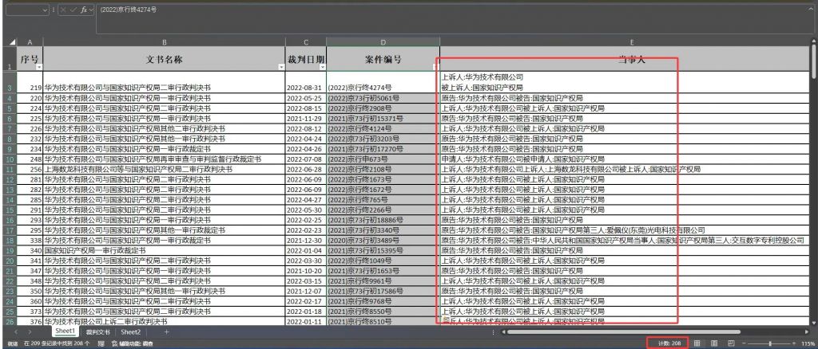Image resolution: width=818 pixels, height=349 pixels.
Task: Click the formula bar input showing (2022)京行终4274号
Action: (451, 18)
